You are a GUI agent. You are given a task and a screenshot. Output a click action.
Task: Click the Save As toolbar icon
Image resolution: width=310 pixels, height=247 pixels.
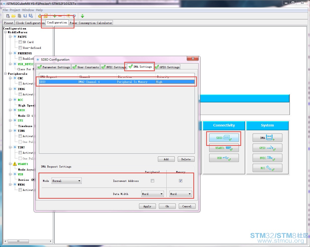click(x=31, y=16)
